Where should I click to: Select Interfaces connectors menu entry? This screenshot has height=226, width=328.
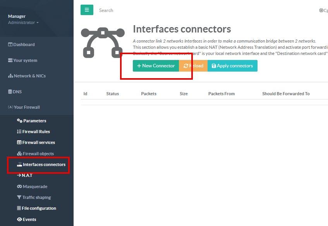tap(44, 164)
